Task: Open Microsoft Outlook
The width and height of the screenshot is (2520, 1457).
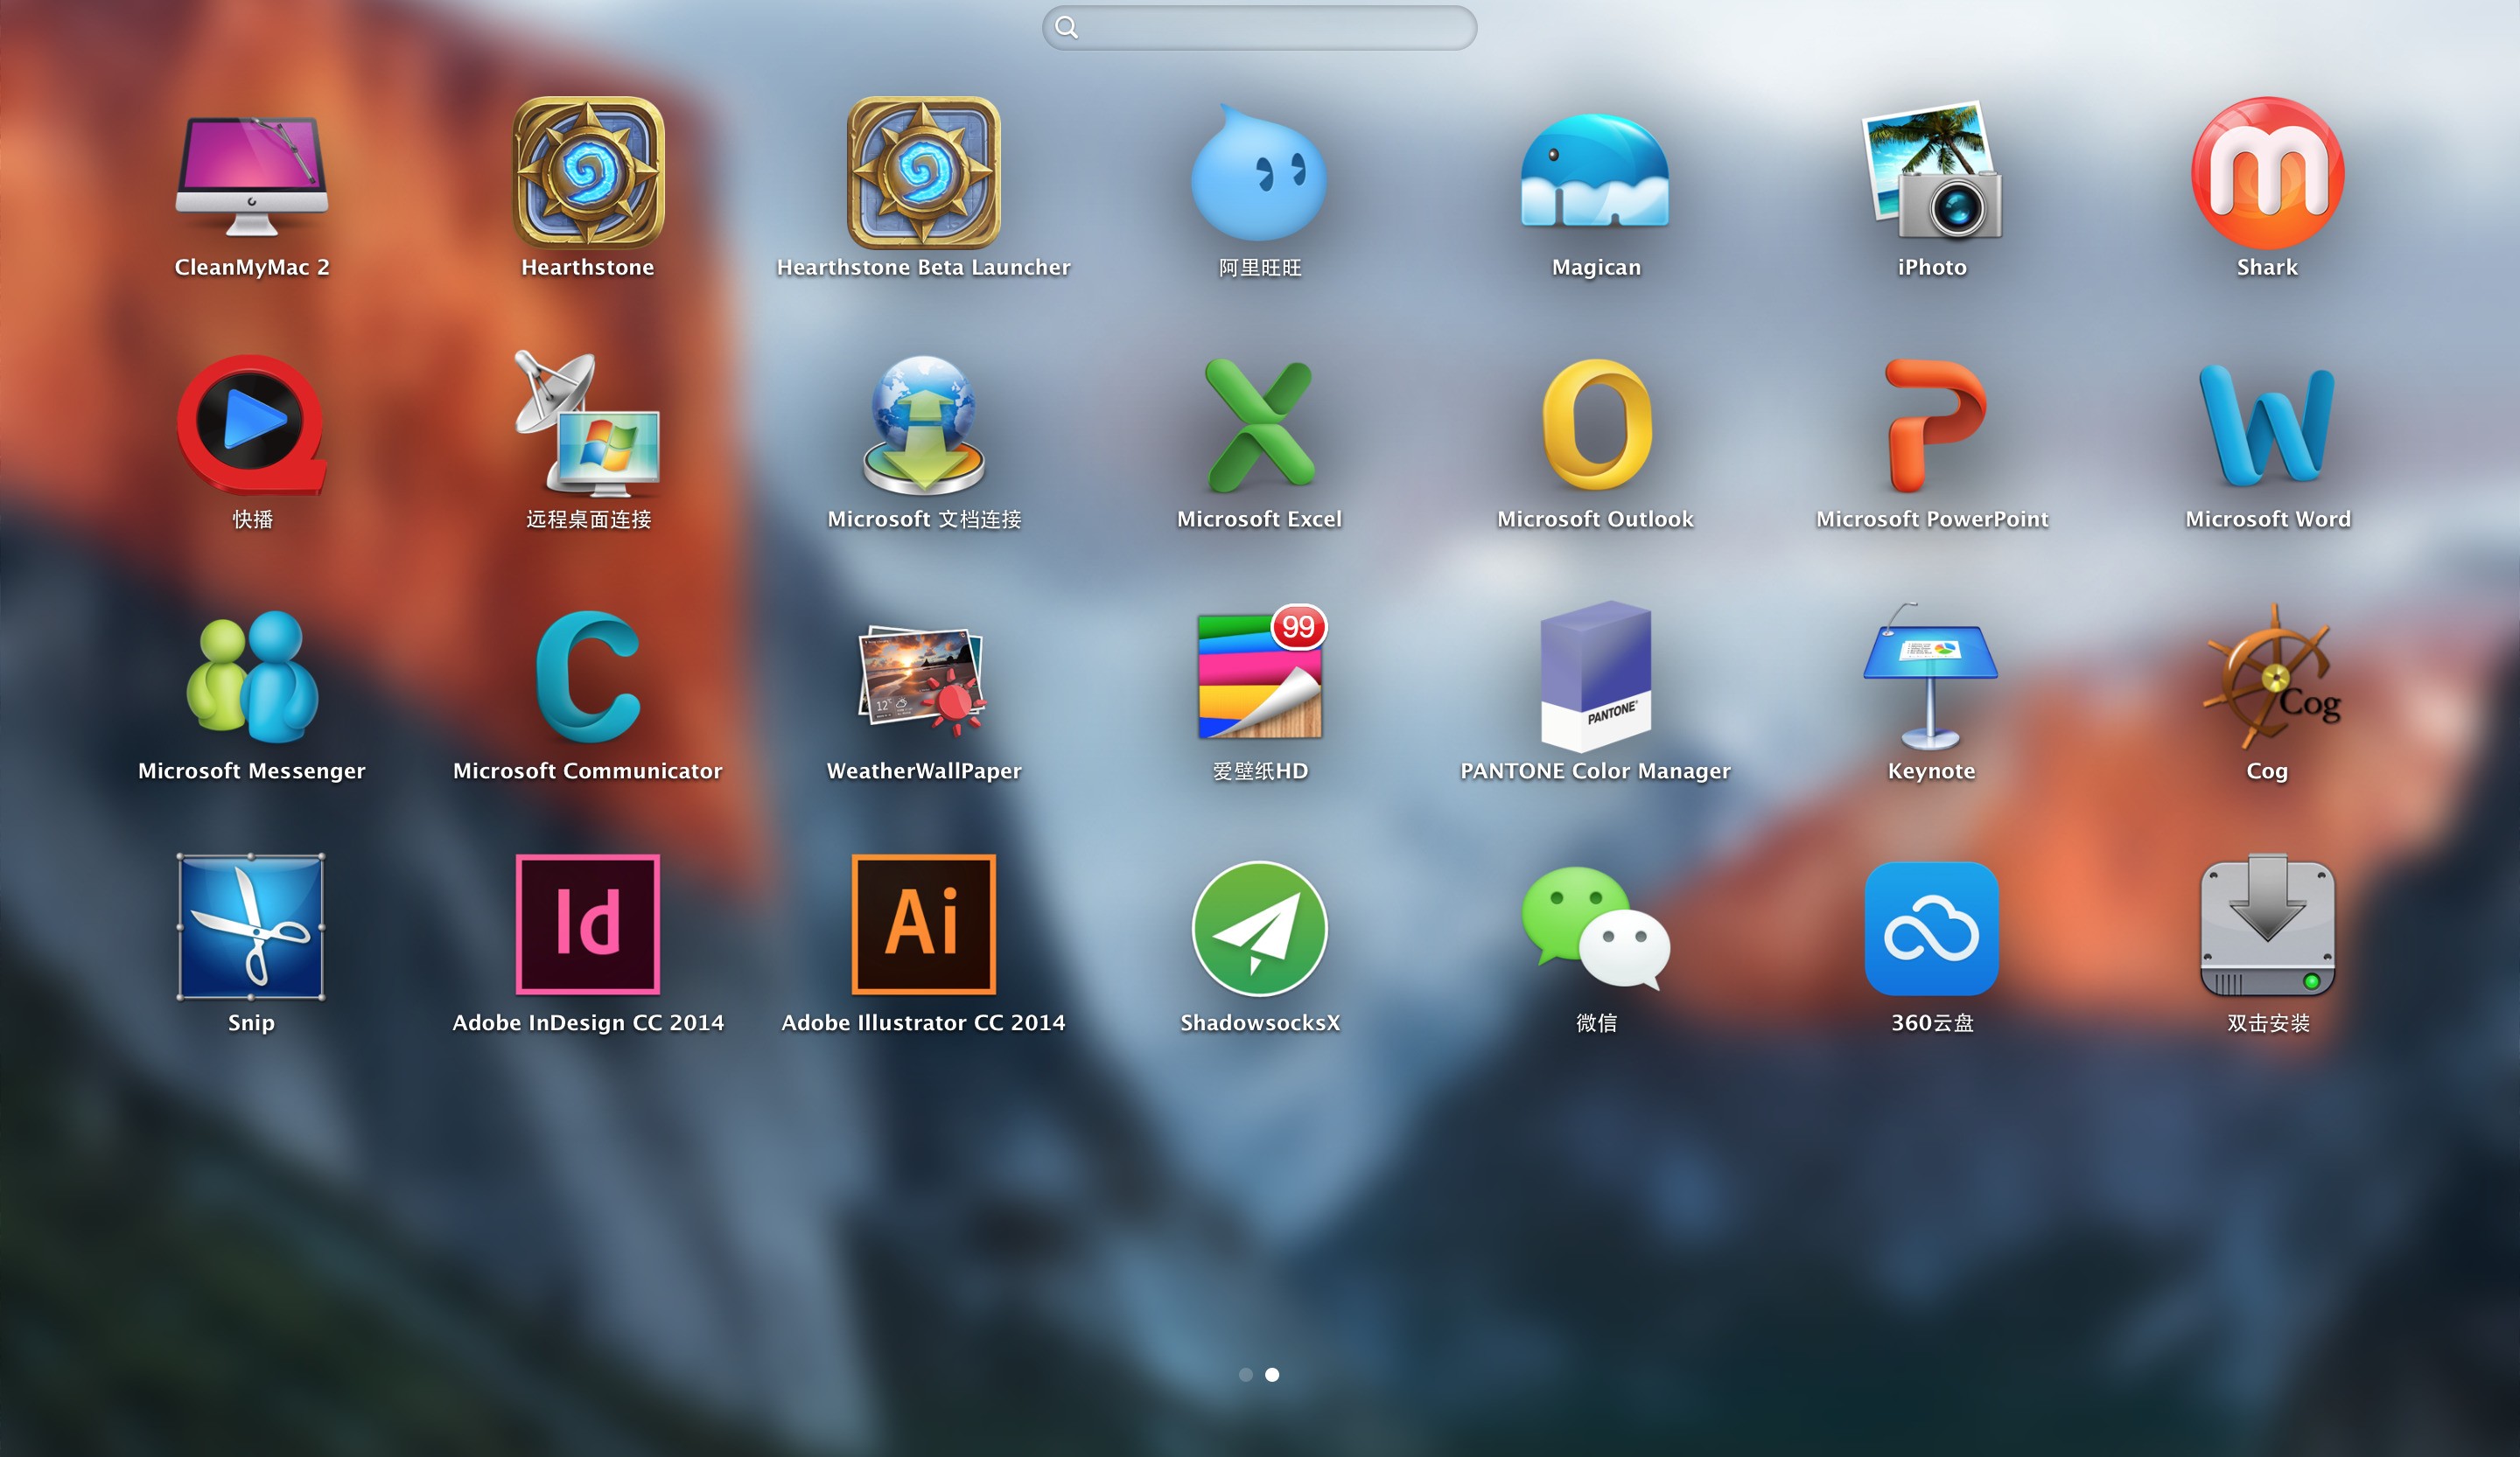Action: (1595, 426)
